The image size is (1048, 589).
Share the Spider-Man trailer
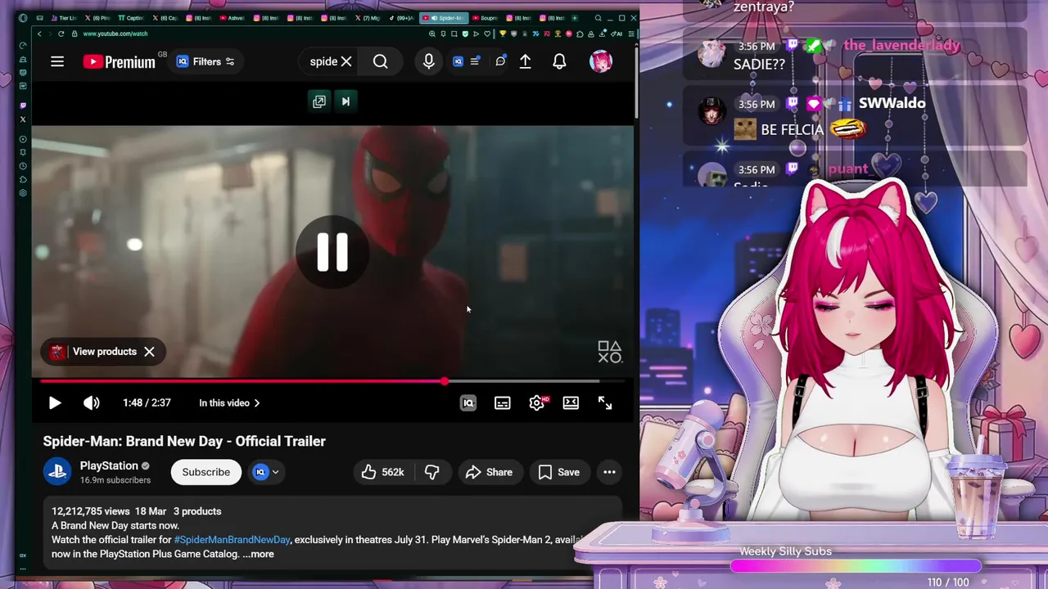(489, 472)
